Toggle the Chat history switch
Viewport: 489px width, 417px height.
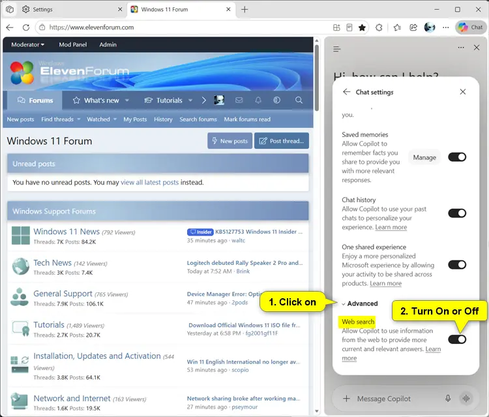coord(457,213)
